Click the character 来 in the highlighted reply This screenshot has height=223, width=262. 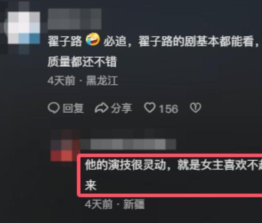coord(91,185)
